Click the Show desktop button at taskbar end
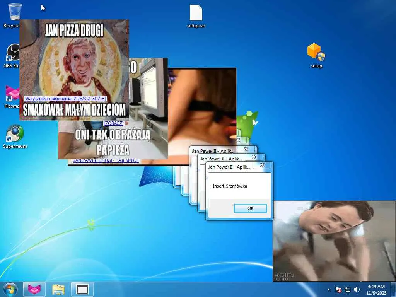Image resolution: width=396 pixels, height=297 pixels. (393, 289)
